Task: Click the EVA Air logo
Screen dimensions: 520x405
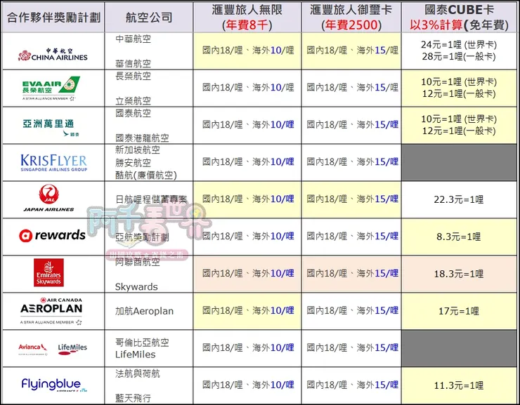Action: [x=51, y=88]
